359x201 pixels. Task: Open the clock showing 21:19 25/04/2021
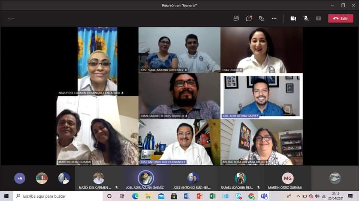[x=336, y=196]
